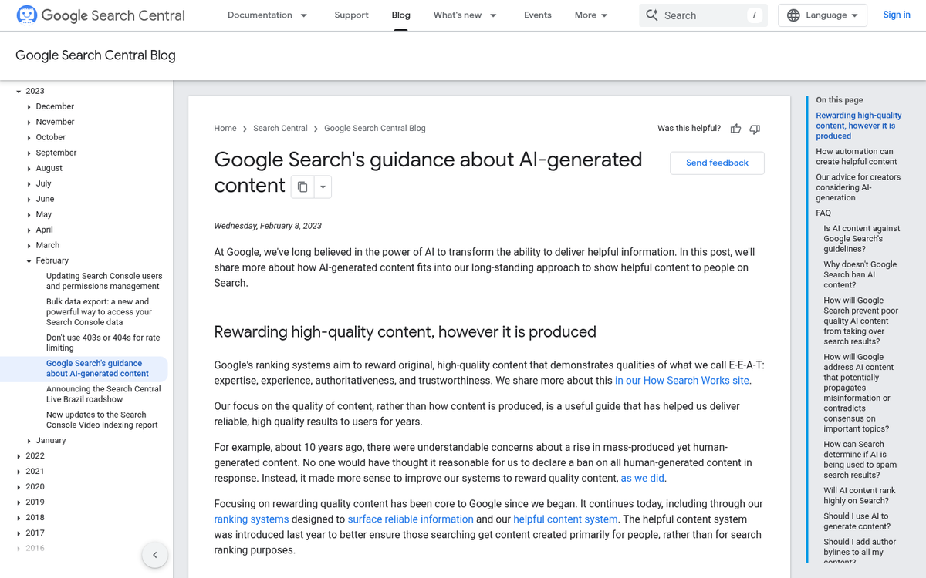Jump to FAQ in page outline
The height and width of the screenshot is (578, 926).
[823, 213]
